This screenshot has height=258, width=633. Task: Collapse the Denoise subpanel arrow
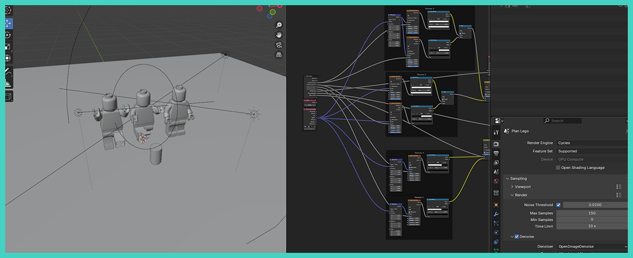pos(512,237)
